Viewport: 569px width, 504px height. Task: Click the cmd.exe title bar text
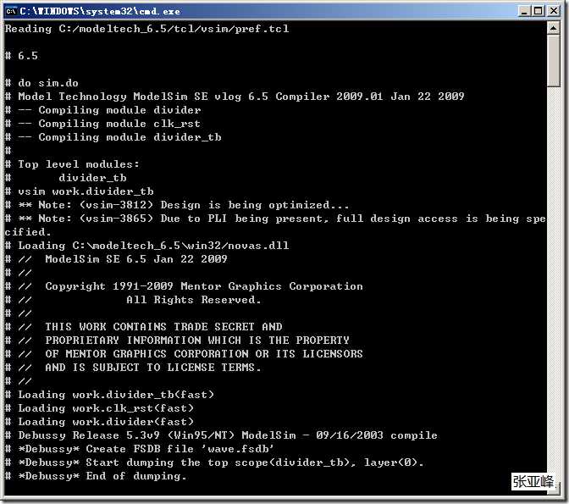pos(100,11)
